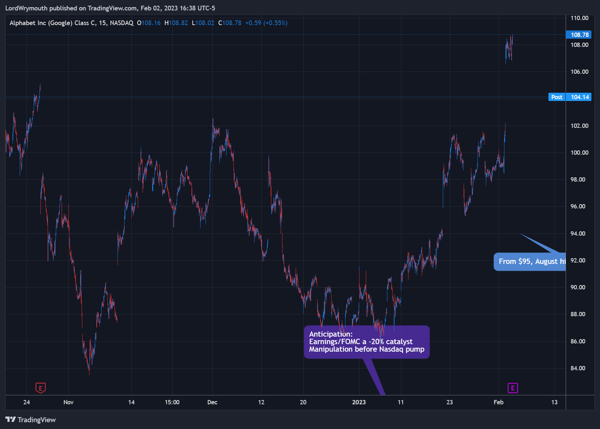The width and height of the screenshot is (600, 429).
Task: Click the change value +0.59 (+0.55%)
Action: click(x=266, y=23)
